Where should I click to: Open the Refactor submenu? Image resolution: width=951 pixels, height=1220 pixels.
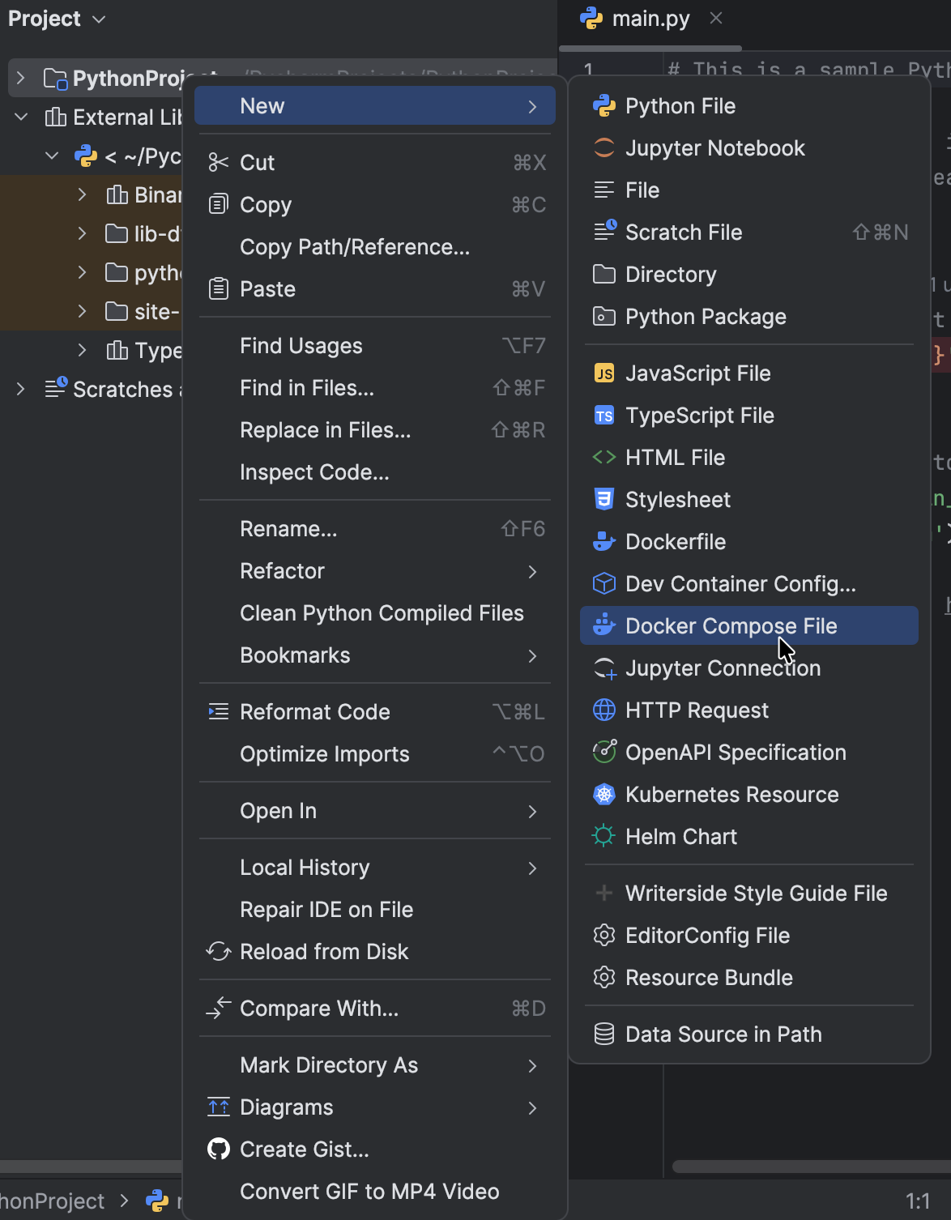375,571
